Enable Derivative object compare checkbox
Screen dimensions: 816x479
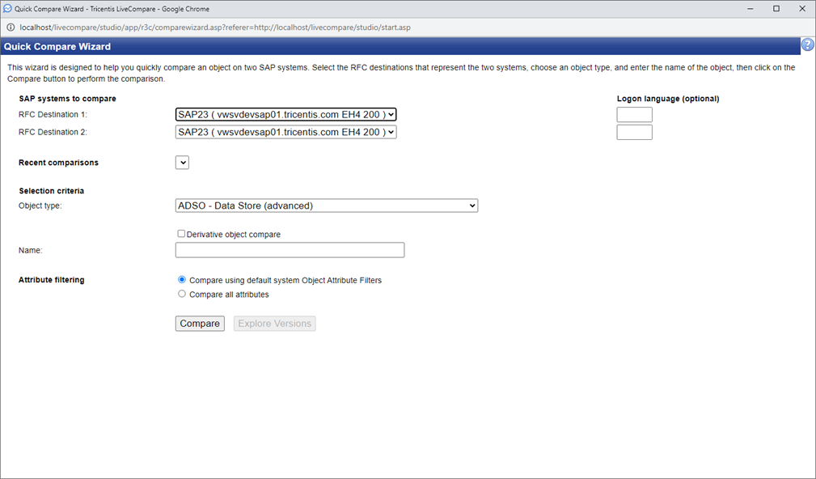pyautogui.click(x=181, y=234)
